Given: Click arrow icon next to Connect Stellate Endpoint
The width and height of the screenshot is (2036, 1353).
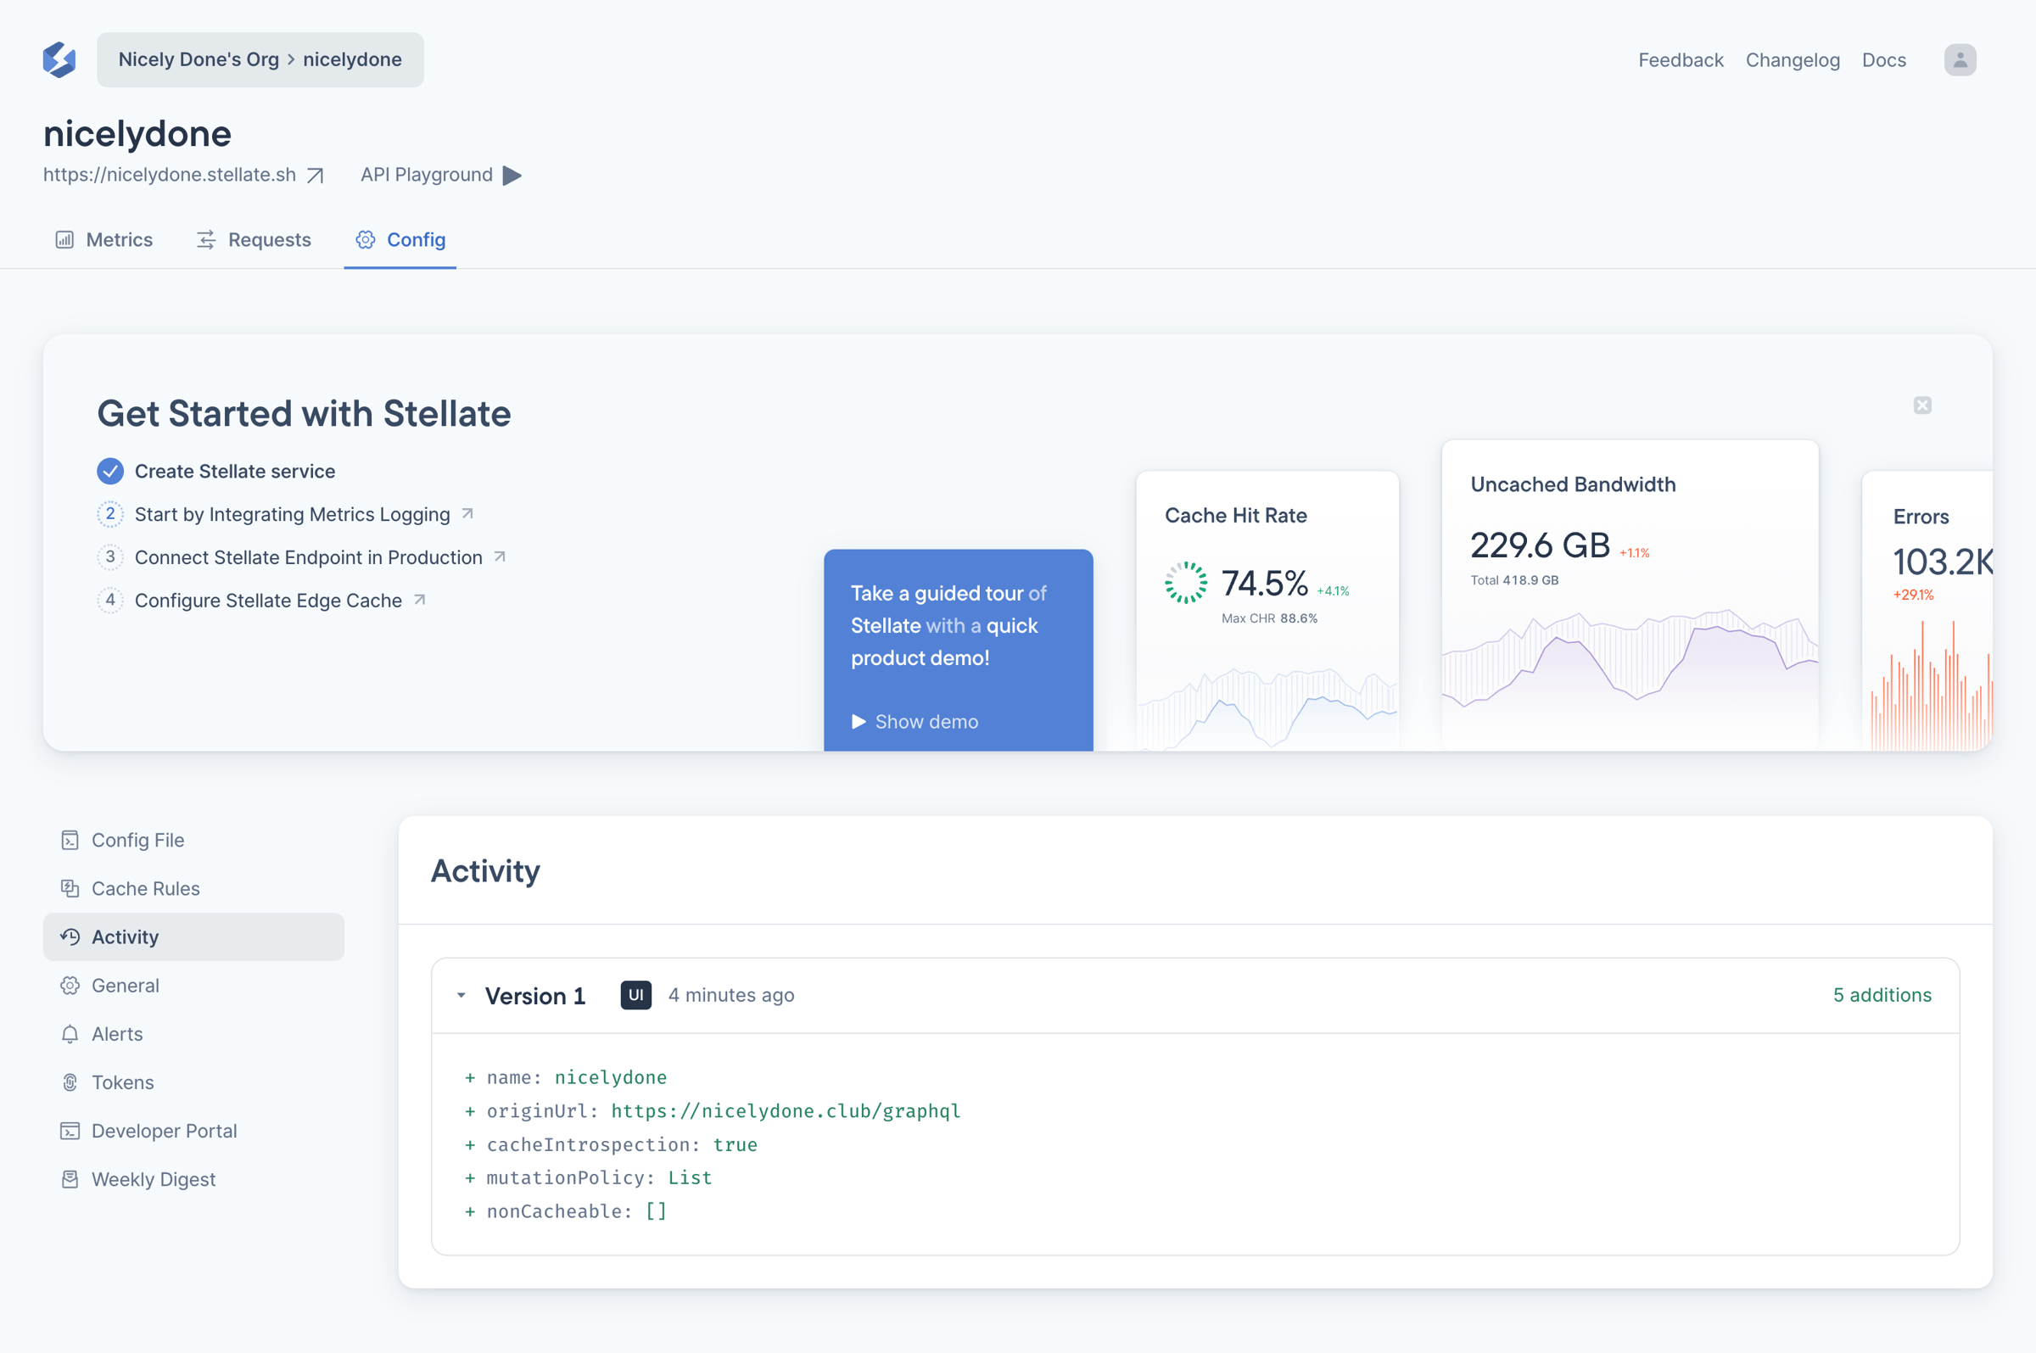Looking at the screenshot, I should [500, 556].
